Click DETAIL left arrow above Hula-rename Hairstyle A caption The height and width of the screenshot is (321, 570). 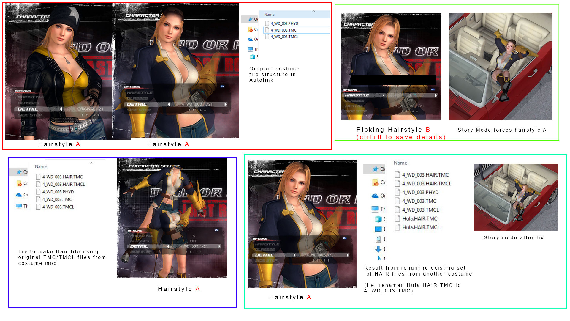click(x=294, y=255)
